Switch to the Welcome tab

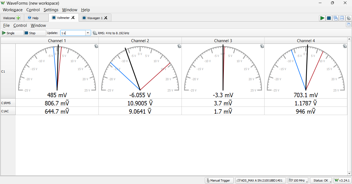[x=12, y=18]
